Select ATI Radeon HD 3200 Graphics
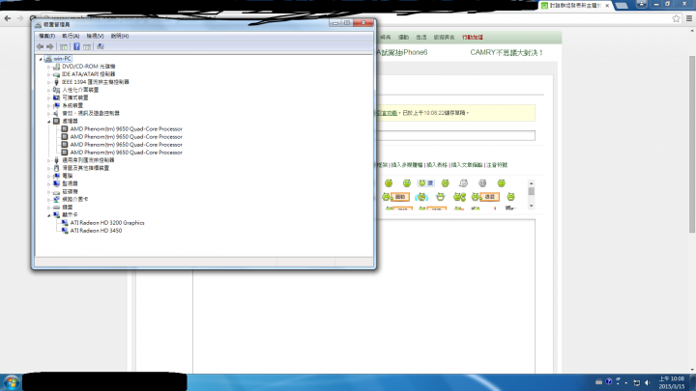This screenshot has width=696, height=391. (107, 223)
